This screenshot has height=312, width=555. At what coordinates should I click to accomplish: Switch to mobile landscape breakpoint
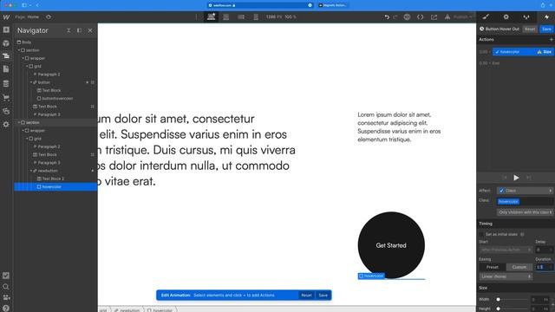241,16
